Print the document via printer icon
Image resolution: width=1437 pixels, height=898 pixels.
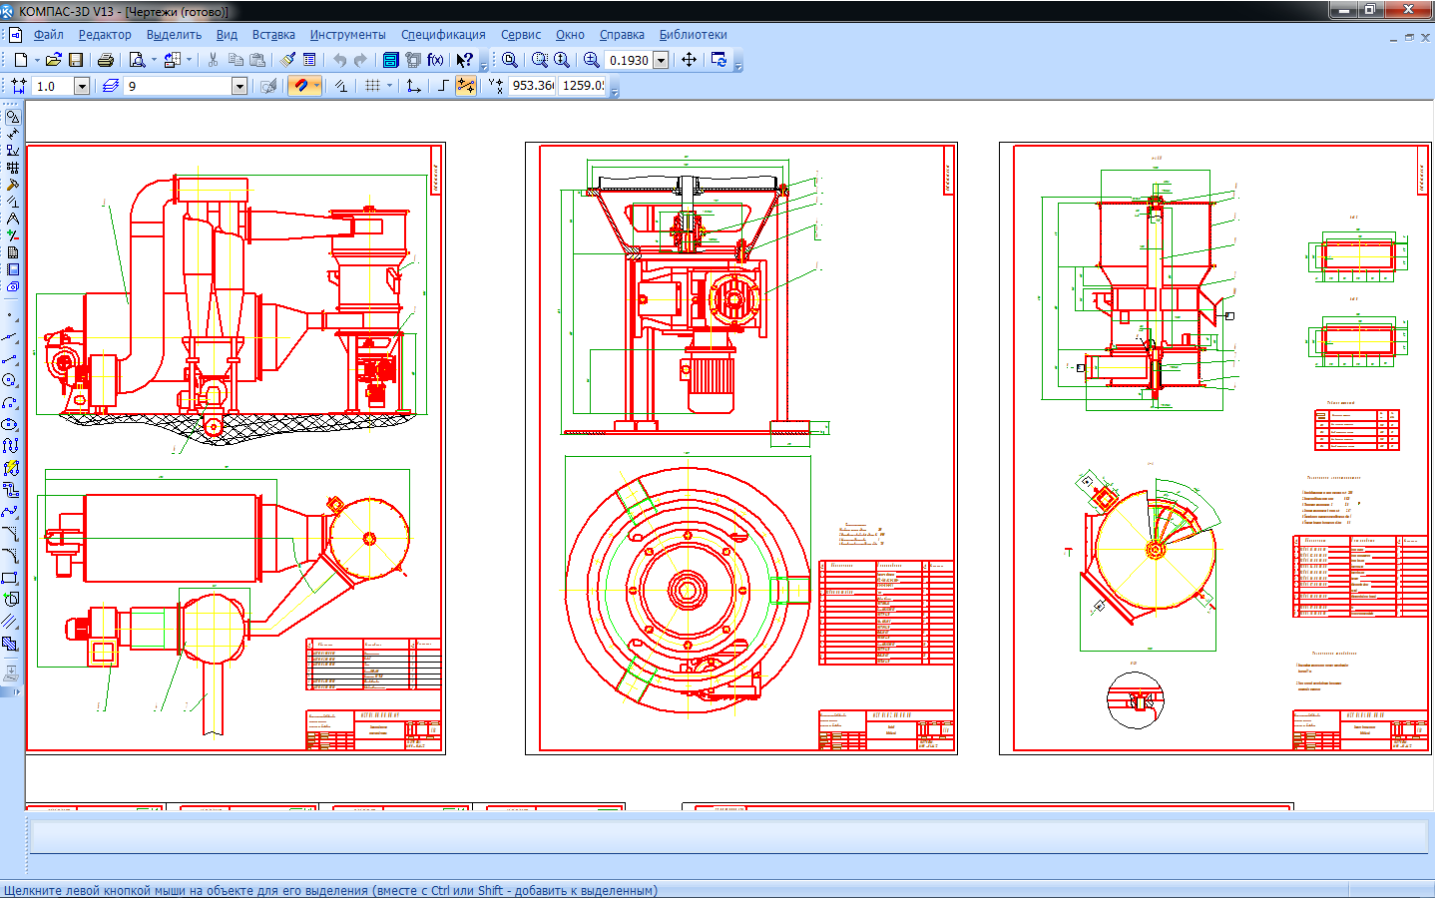click(x=105, y=60)
